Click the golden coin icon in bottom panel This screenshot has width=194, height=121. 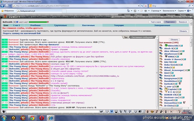[x=152, y=112]
